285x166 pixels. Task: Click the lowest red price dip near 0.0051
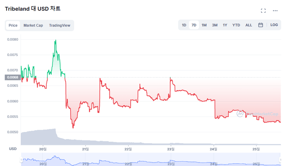(x=73, y=127)
